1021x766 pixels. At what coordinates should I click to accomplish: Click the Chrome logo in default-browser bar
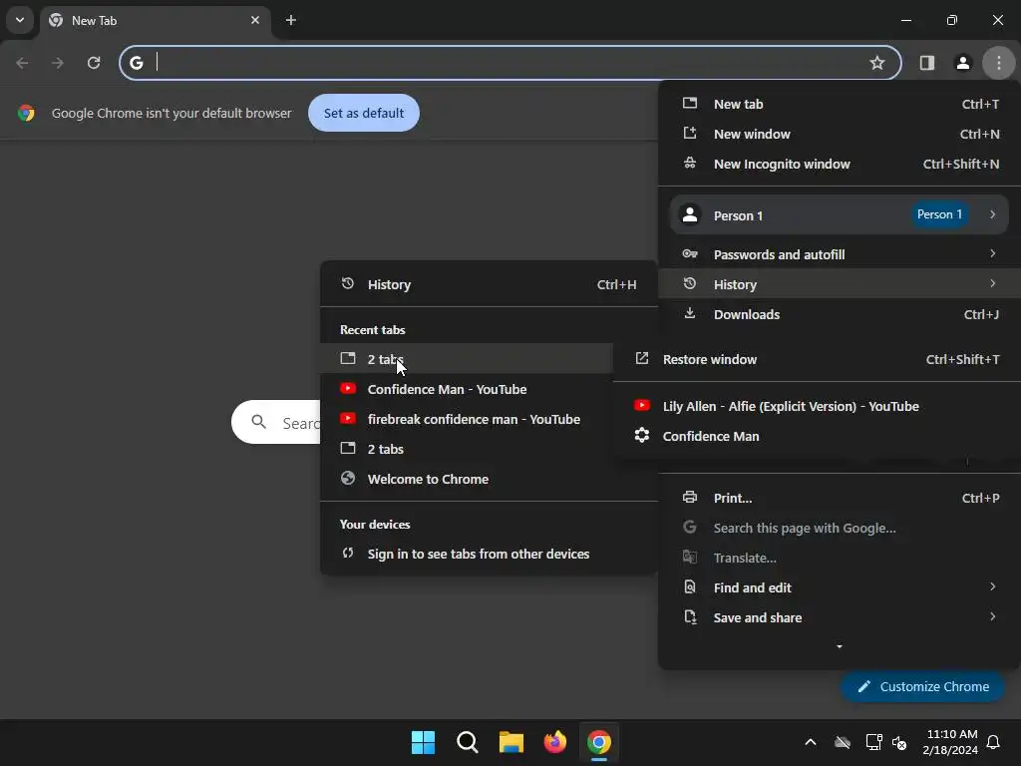click(x=26, y=113)
